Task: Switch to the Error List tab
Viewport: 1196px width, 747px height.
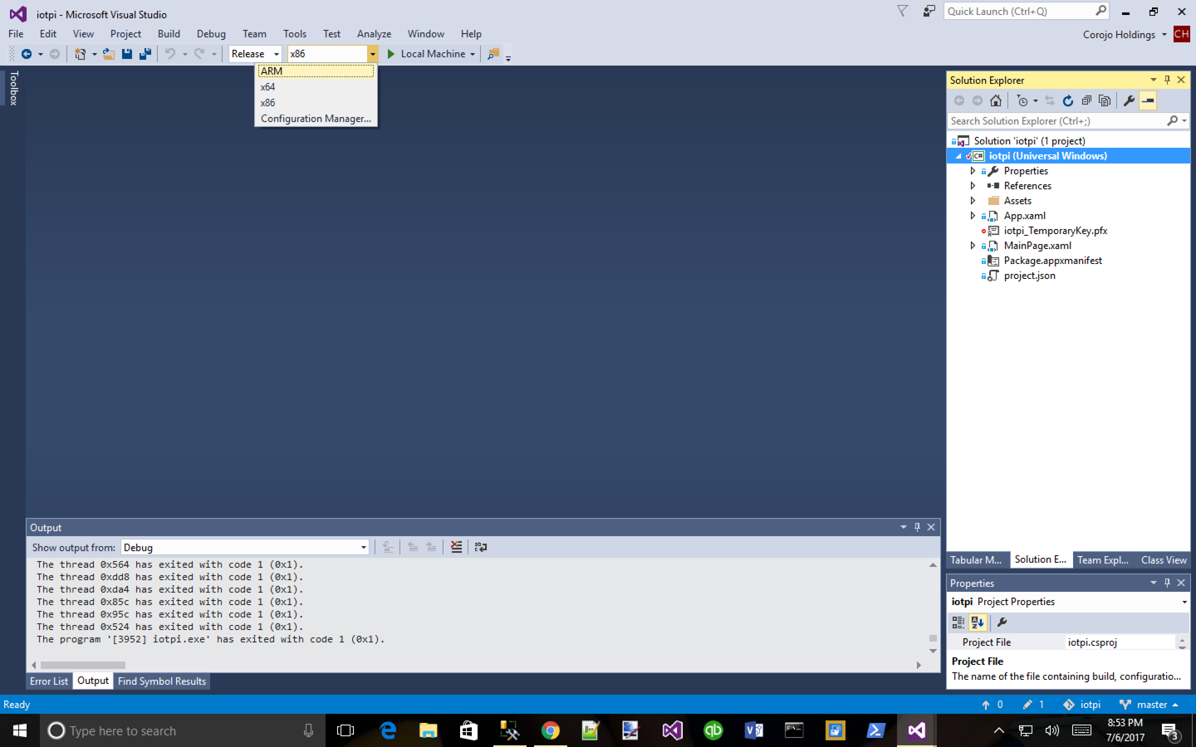Action: coord(49,681)
